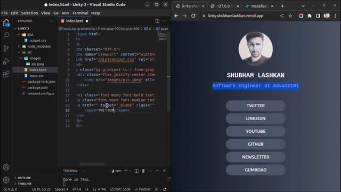Open the Run menu
This screenshot has height=192, width=341.
coord(65,13)
